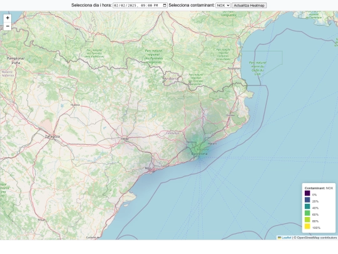Click the Perpignan city label
The height and width of the screenshot is (254, 338).
pyautogui.click(x=234, y=68)
